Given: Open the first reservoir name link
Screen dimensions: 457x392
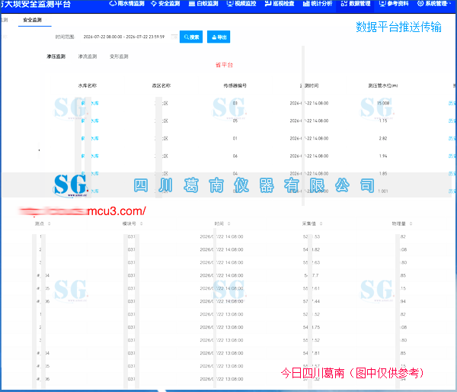Looking at the screenshot, I should point(90,103).
